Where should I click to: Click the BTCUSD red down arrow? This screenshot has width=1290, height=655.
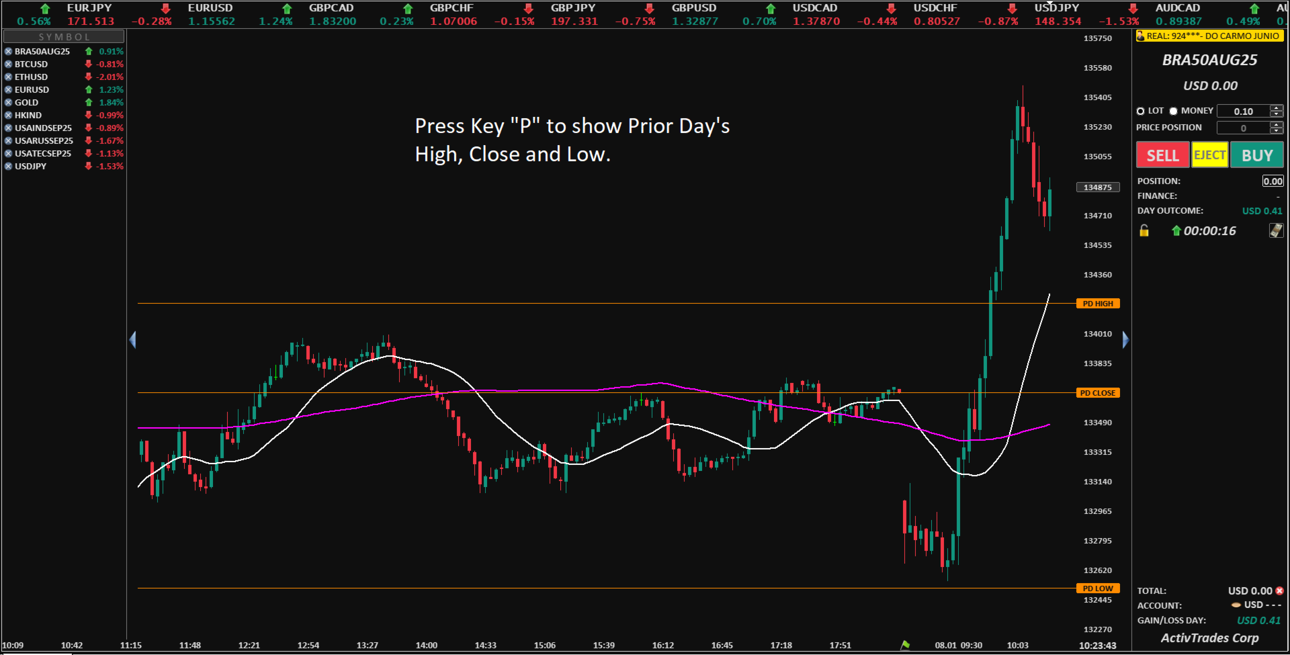pyautogui.click(x=88, y=64)
